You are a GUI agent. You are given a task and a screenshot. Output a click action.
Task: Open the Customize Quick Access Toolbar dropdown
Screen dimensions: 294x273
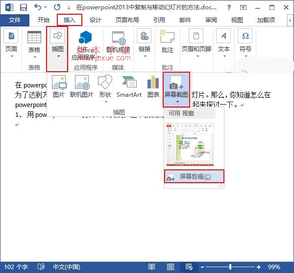[x=69, y=8]
